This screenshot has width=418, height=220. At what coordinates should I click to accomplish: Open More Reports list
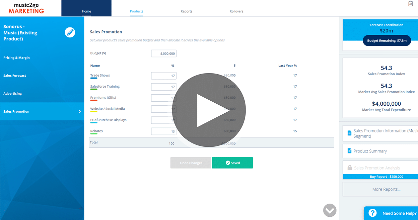pyautogui.click(x=386, y=189)
